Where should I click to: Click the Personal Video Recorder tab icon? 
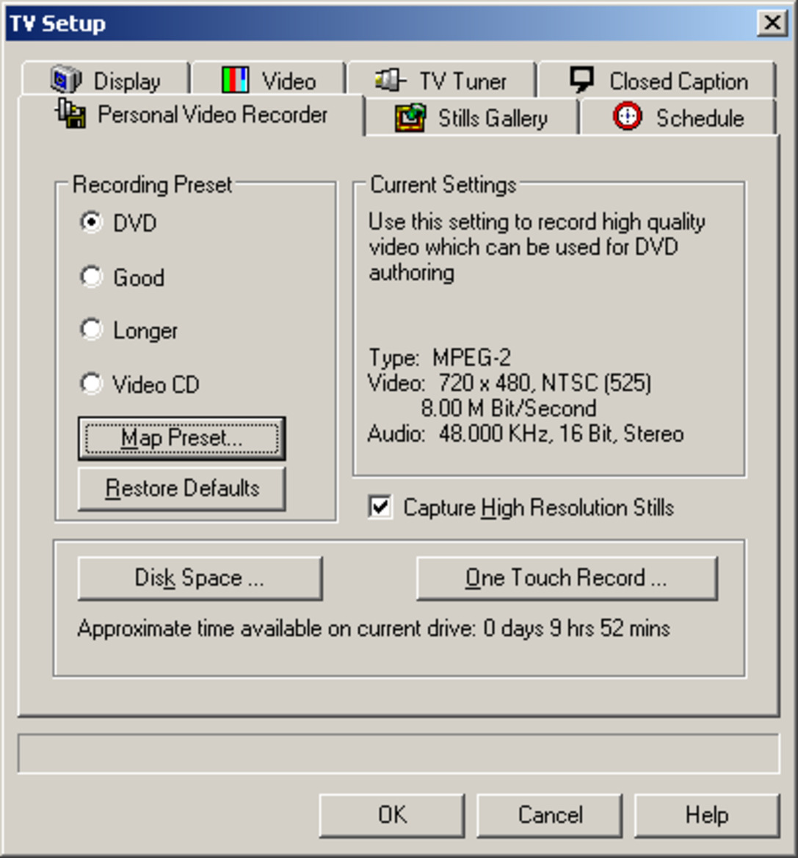pyautogui.click(x=70, y=113)
